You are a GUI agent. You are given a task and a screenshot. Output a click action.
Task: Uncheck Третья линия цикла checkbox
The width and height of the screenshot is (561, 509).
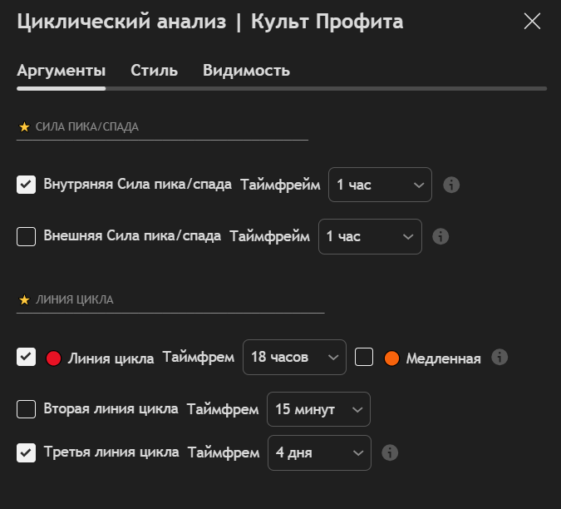[x=26, y=453]
